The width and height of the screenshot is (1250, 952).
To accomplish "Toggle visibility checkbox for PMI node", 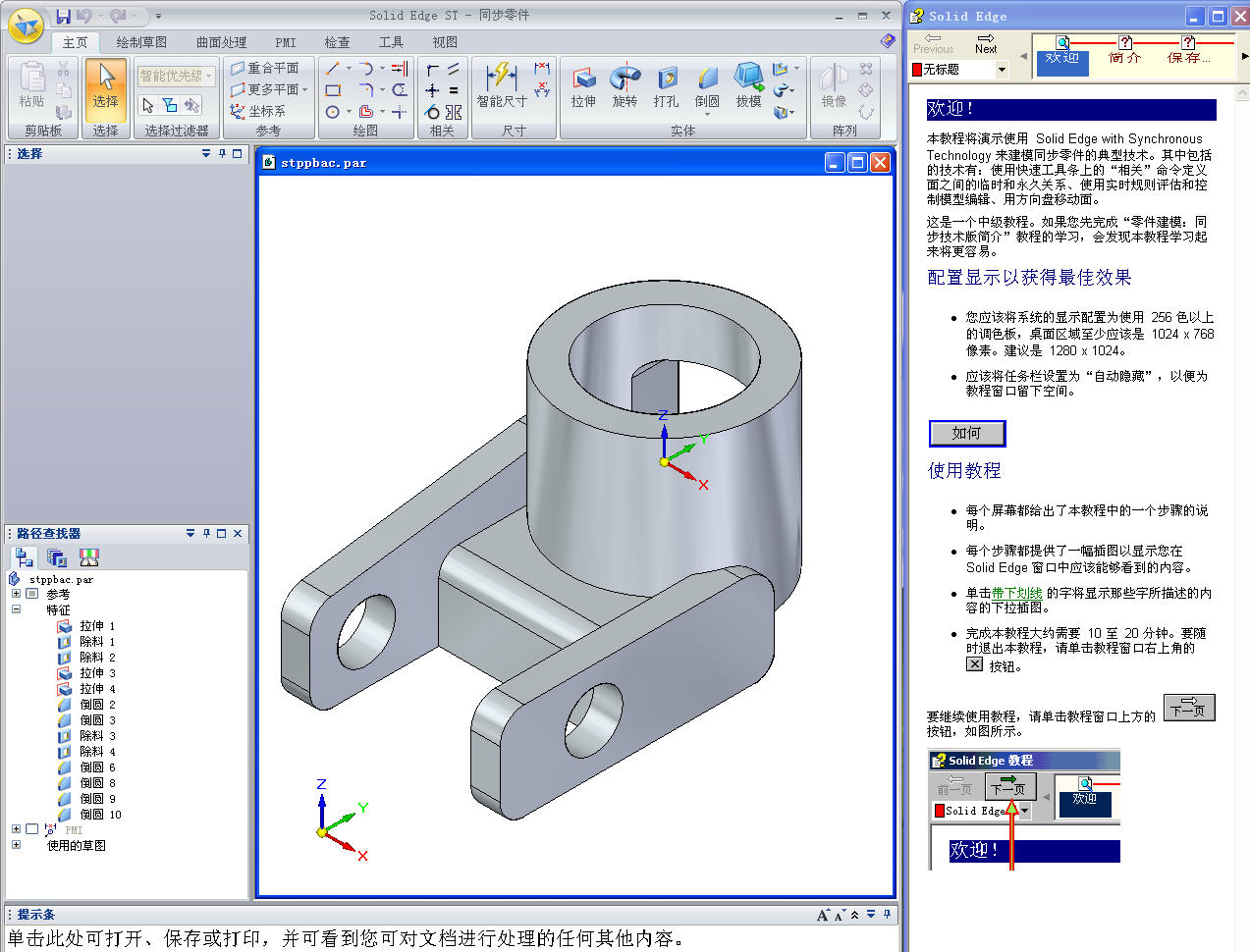I will click(x=31, y=829).
